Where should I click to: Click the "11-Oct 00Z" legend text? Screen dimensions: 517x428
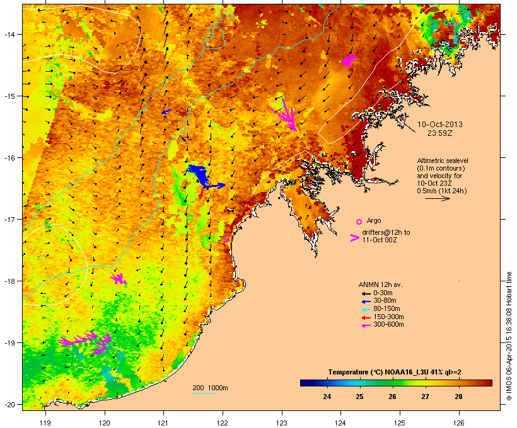coord(380,240)
